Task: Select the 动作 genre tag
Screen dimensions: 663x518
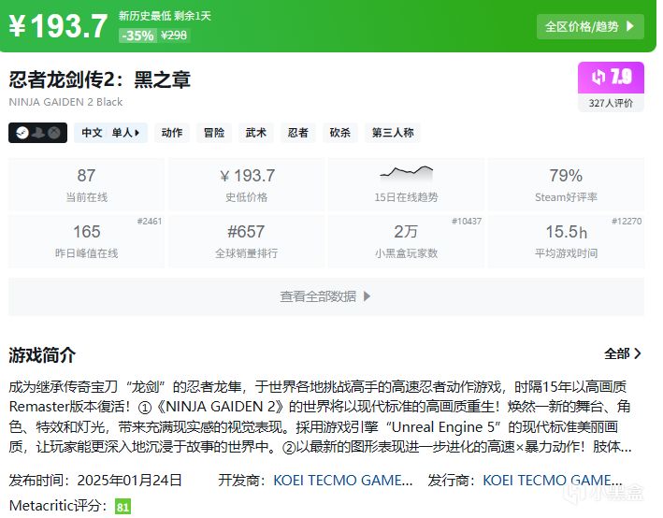Action: point(172,133)
